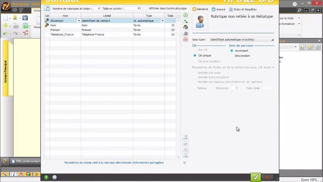
Task: Toggle Sensible à l'accentuation checkbox
Action: [194, 77]
